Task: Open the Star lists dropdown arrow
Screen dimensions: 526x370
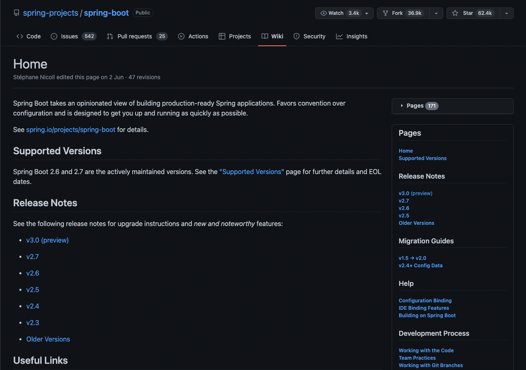Action: click(x=507, y=13)
